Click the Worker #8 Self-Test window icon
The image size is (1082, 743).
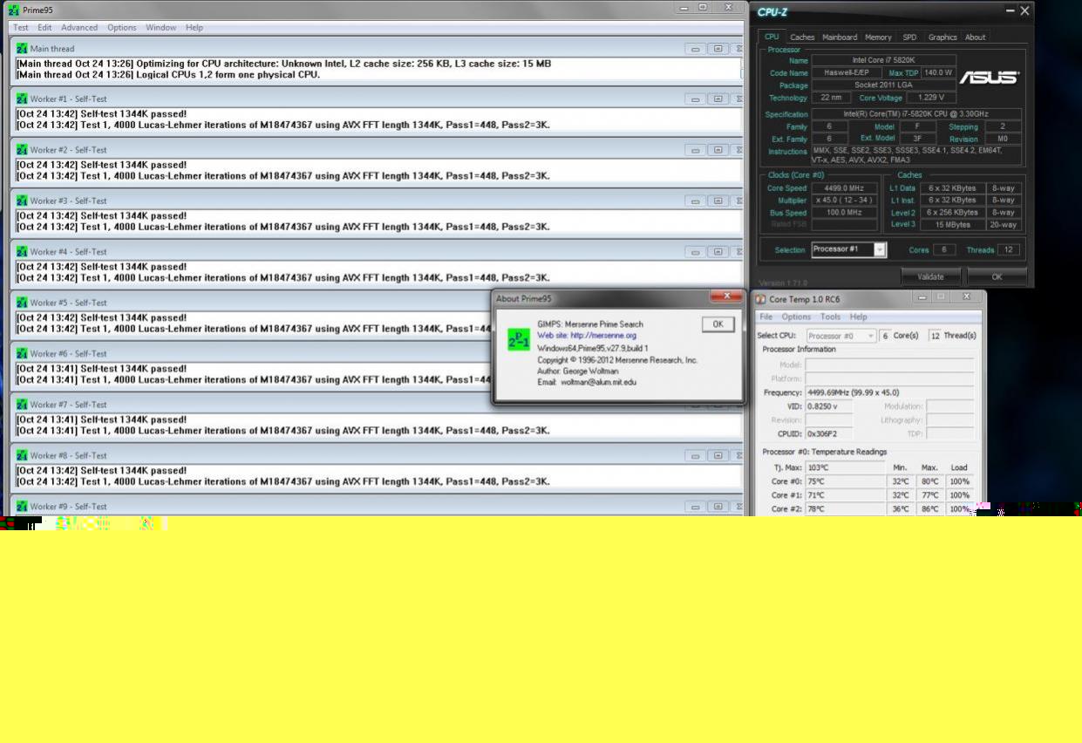coord(22,455)
